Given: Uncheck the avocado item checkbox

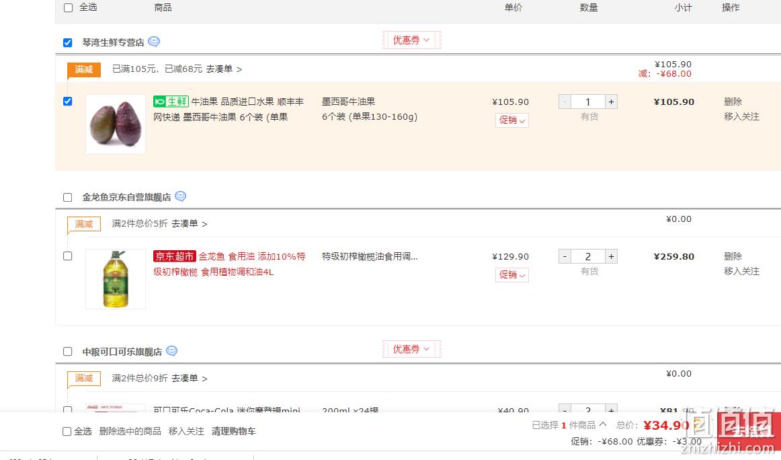Looking at the screenshot, I should tap(68, 101).
